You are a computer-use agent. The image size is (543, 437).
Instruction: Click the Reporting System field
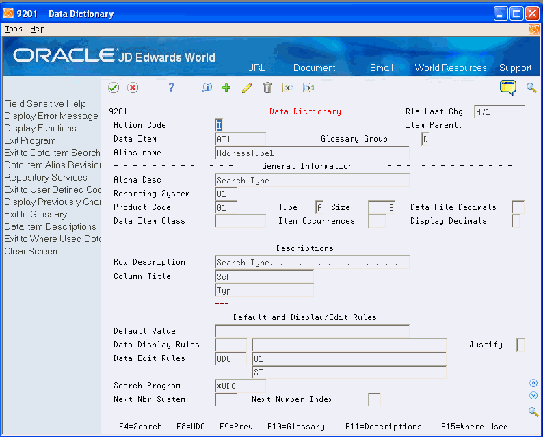226,194
